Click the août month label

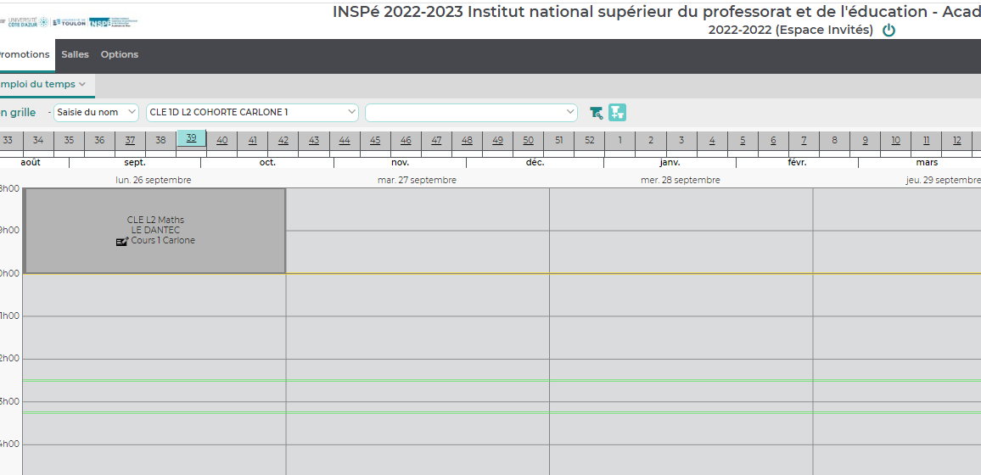tap(31, 163)
